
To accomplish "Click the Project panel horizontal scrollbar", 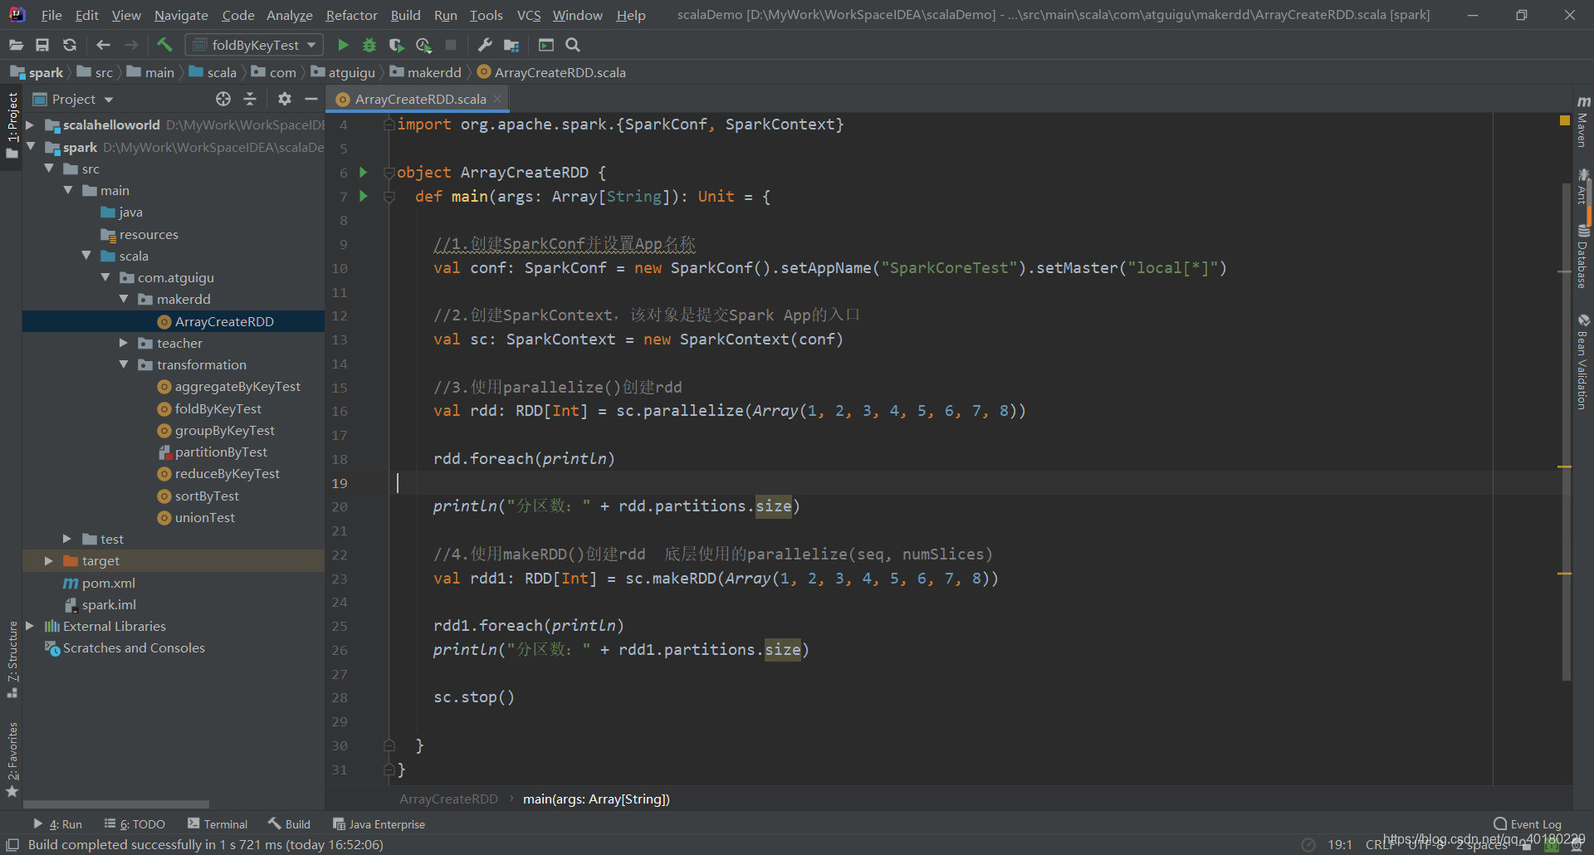I will [x=116, y=804].
